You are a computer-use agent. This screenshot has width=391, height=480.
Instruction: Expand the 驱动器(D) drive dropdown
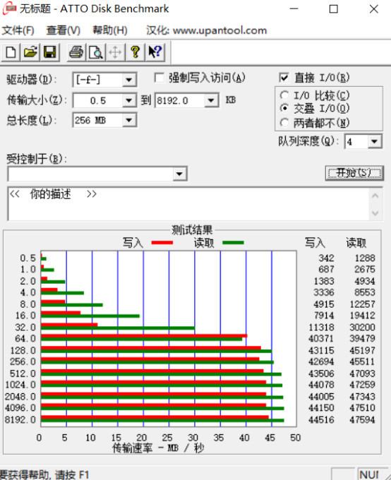pyautogui.click(x=129, y=80)
